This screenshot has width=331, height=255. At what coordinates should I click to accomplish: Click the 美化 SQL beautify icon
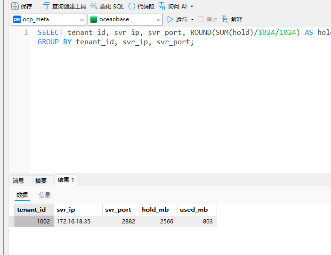pos(94,6)
